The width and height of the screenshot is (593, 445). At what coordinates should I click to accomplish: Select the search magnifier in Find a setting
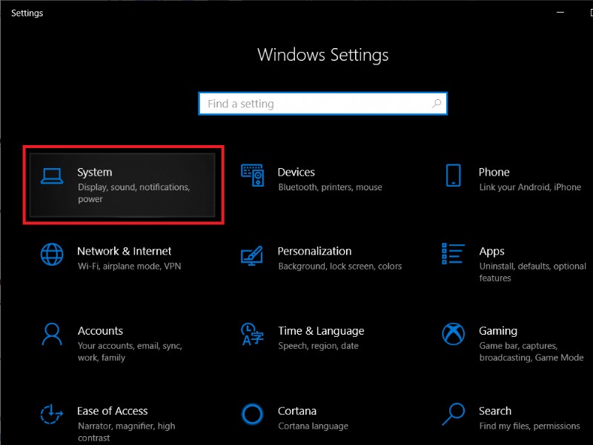pyautogui.click(x=437, y=103)
